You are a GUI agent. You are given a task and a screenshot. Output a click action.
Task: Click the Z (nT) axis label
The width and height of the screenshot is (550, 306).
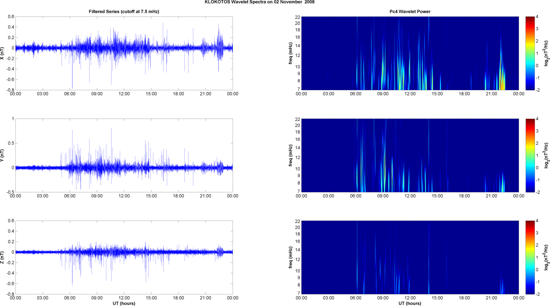pos(3,257)
